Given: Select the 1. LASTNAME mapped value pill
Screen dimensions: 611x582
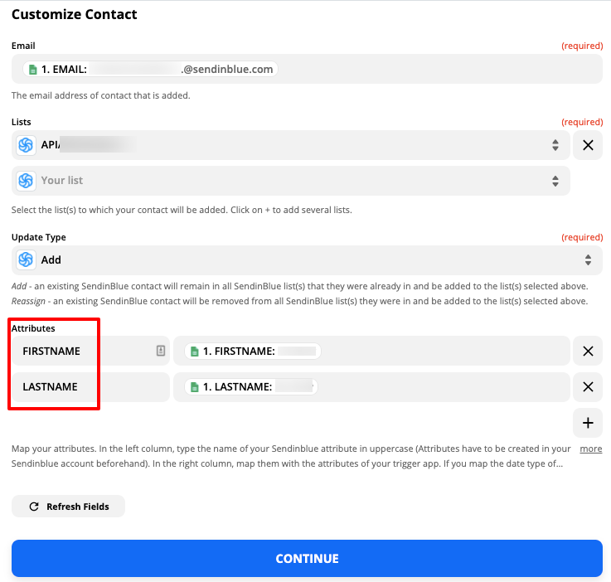Looking at the screenshot, I should [251, 387].
